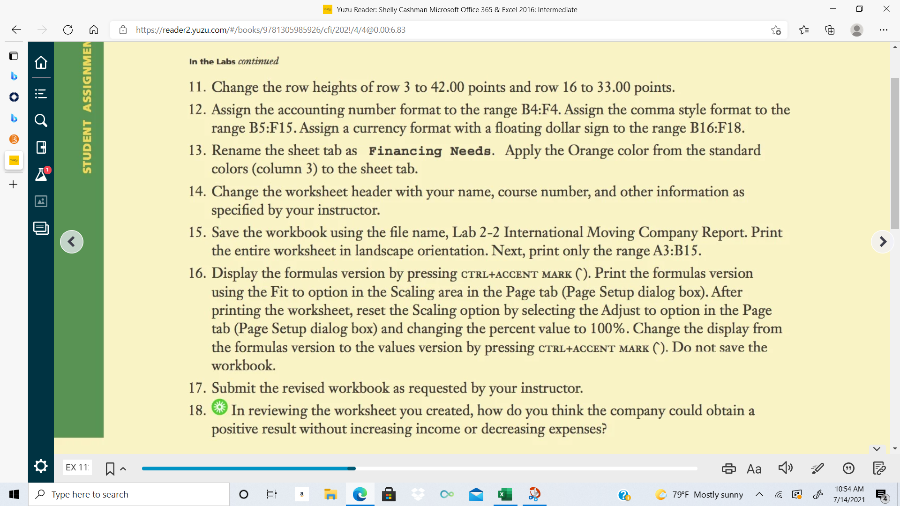Open the table of contents list icon
Screen dimensions: 900x506
click(x=41, y=94)
